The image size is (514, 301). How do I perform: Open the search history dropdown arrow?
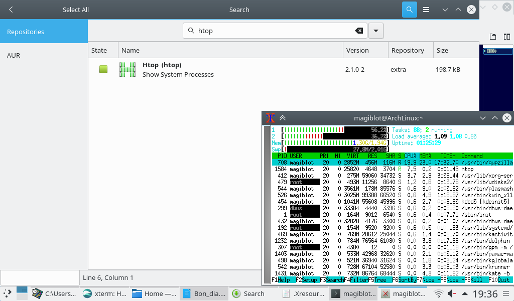tap(376, 31)
